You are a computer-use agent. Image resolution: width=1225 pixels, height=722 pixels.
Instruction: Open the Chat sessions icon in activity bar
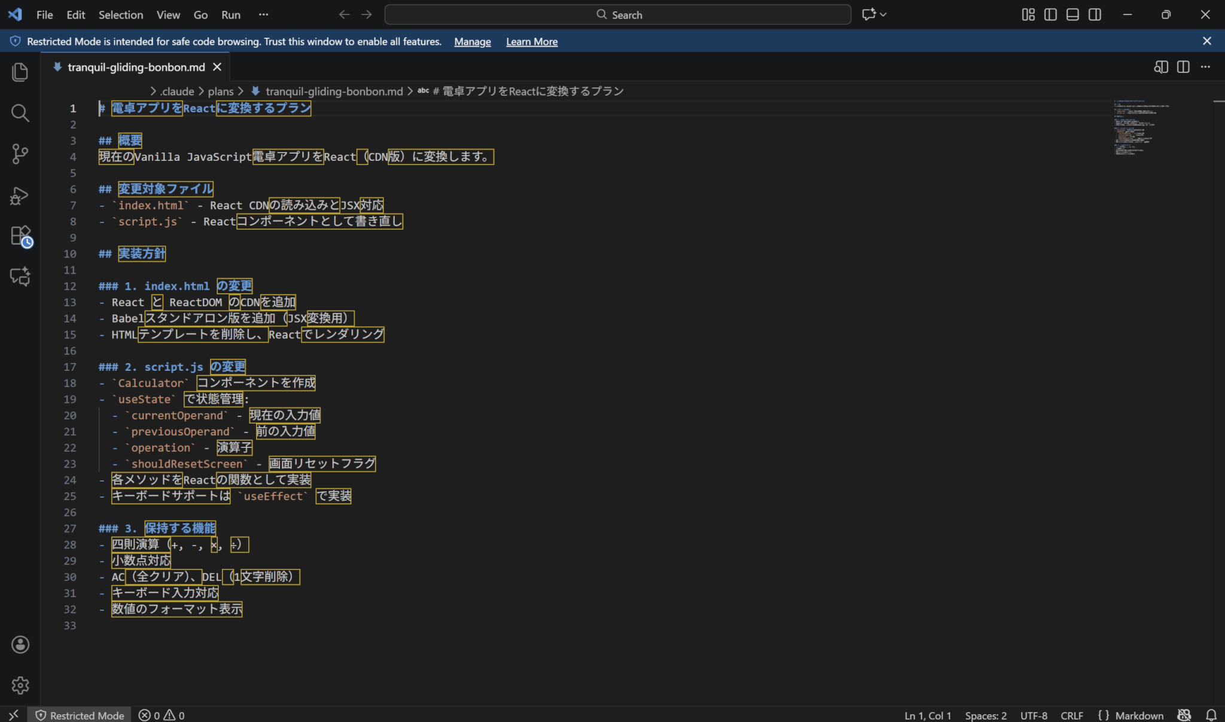pyautogui.click(x=20, y=276)
